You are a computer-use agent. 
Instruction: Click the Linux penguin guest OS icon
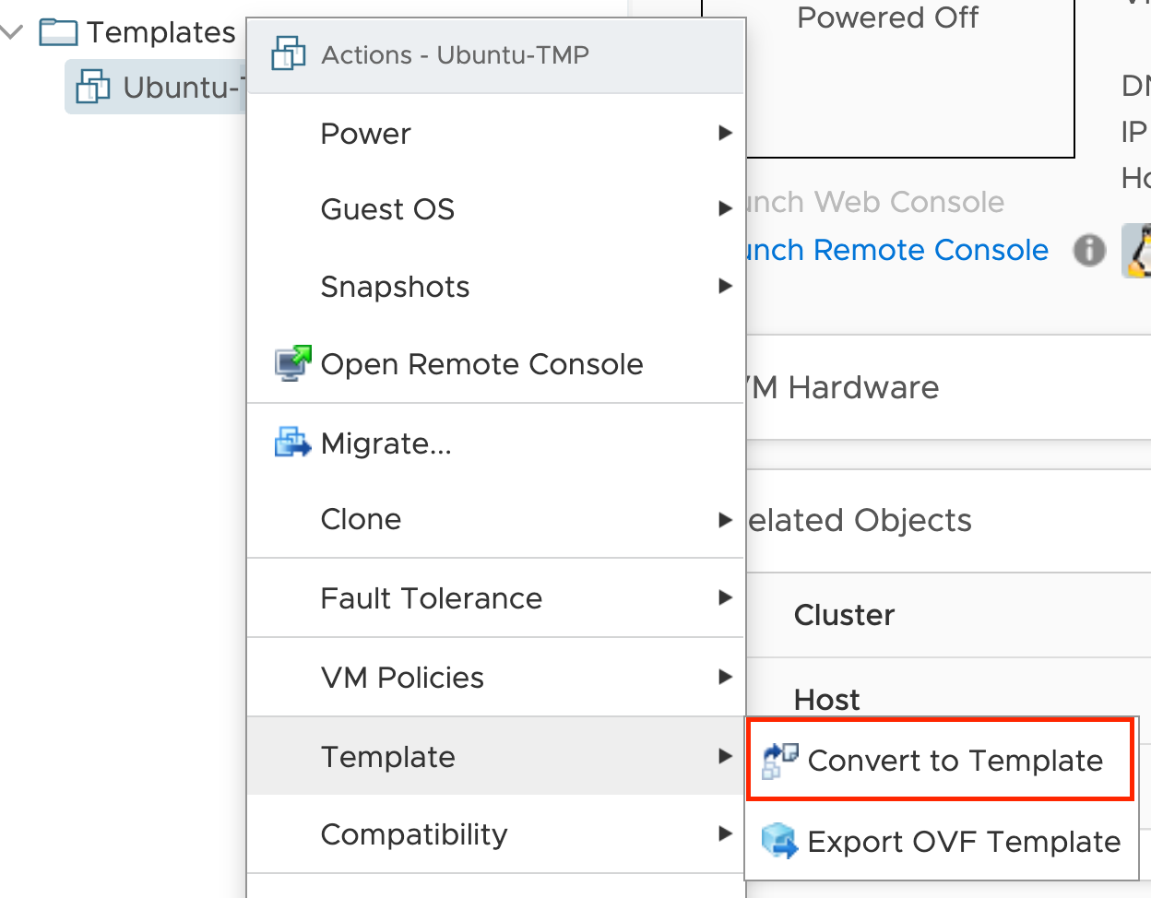[x=1137, y=250]
